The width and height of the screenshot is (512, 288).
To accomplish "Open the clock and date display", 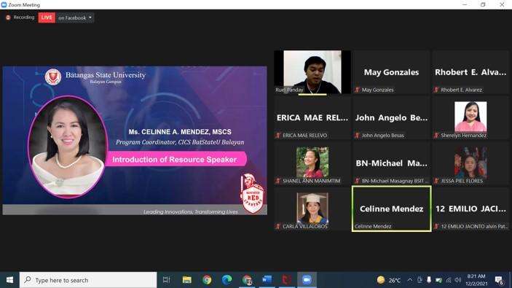I will click(476, 280).
